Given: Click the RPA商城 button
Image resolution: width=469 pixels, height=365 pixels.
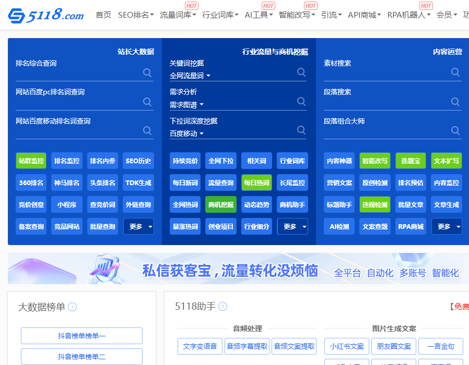Looking at the screenshot, I should click(x=411, y=226).
